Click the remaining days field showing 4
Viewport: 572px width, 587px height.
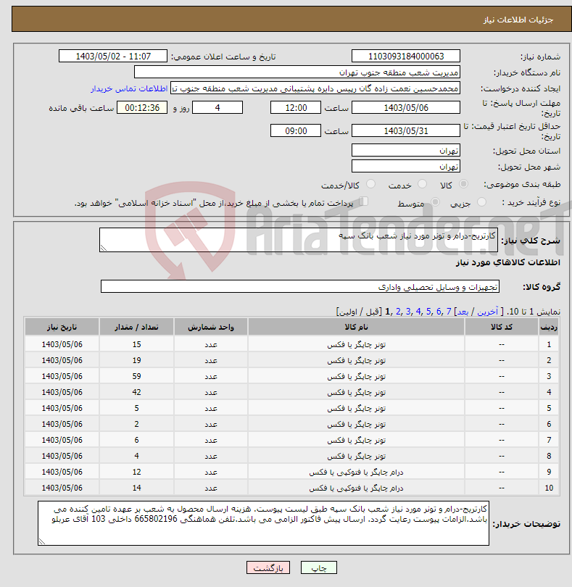217,107
